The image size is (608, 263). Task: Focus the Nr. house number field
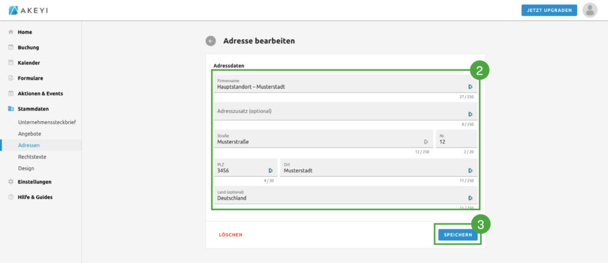(455, 142)
